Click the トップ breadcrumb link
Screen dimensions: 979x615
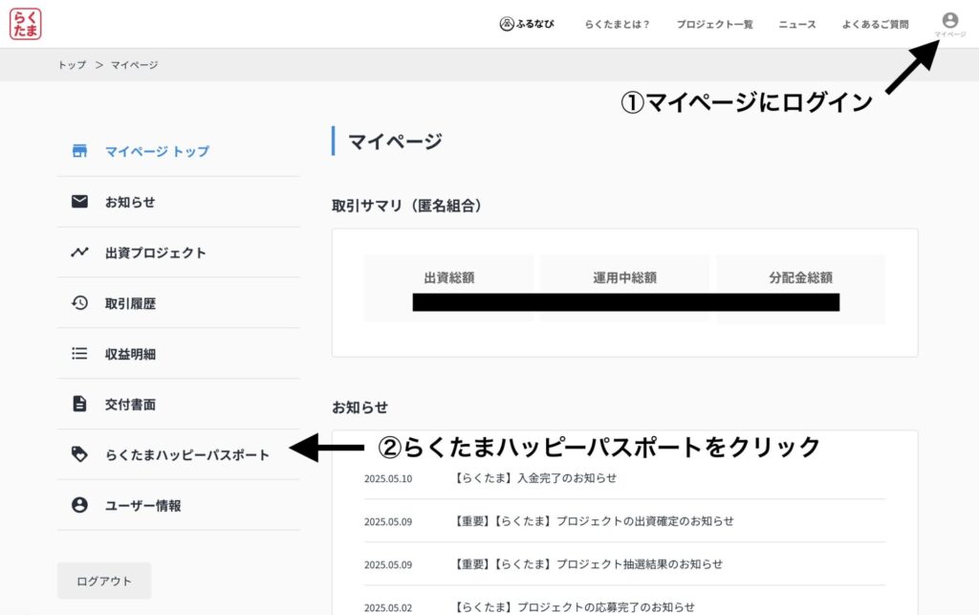point(72,65)
